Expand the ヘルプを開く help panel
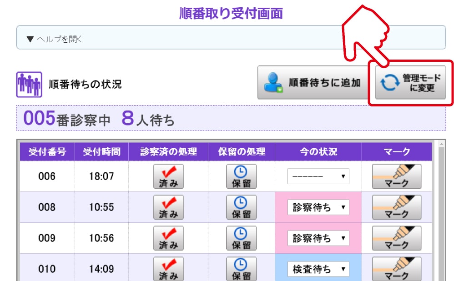The width and height of the screenshot is (454, 281). pyautogui.click(x=231, y=37)
